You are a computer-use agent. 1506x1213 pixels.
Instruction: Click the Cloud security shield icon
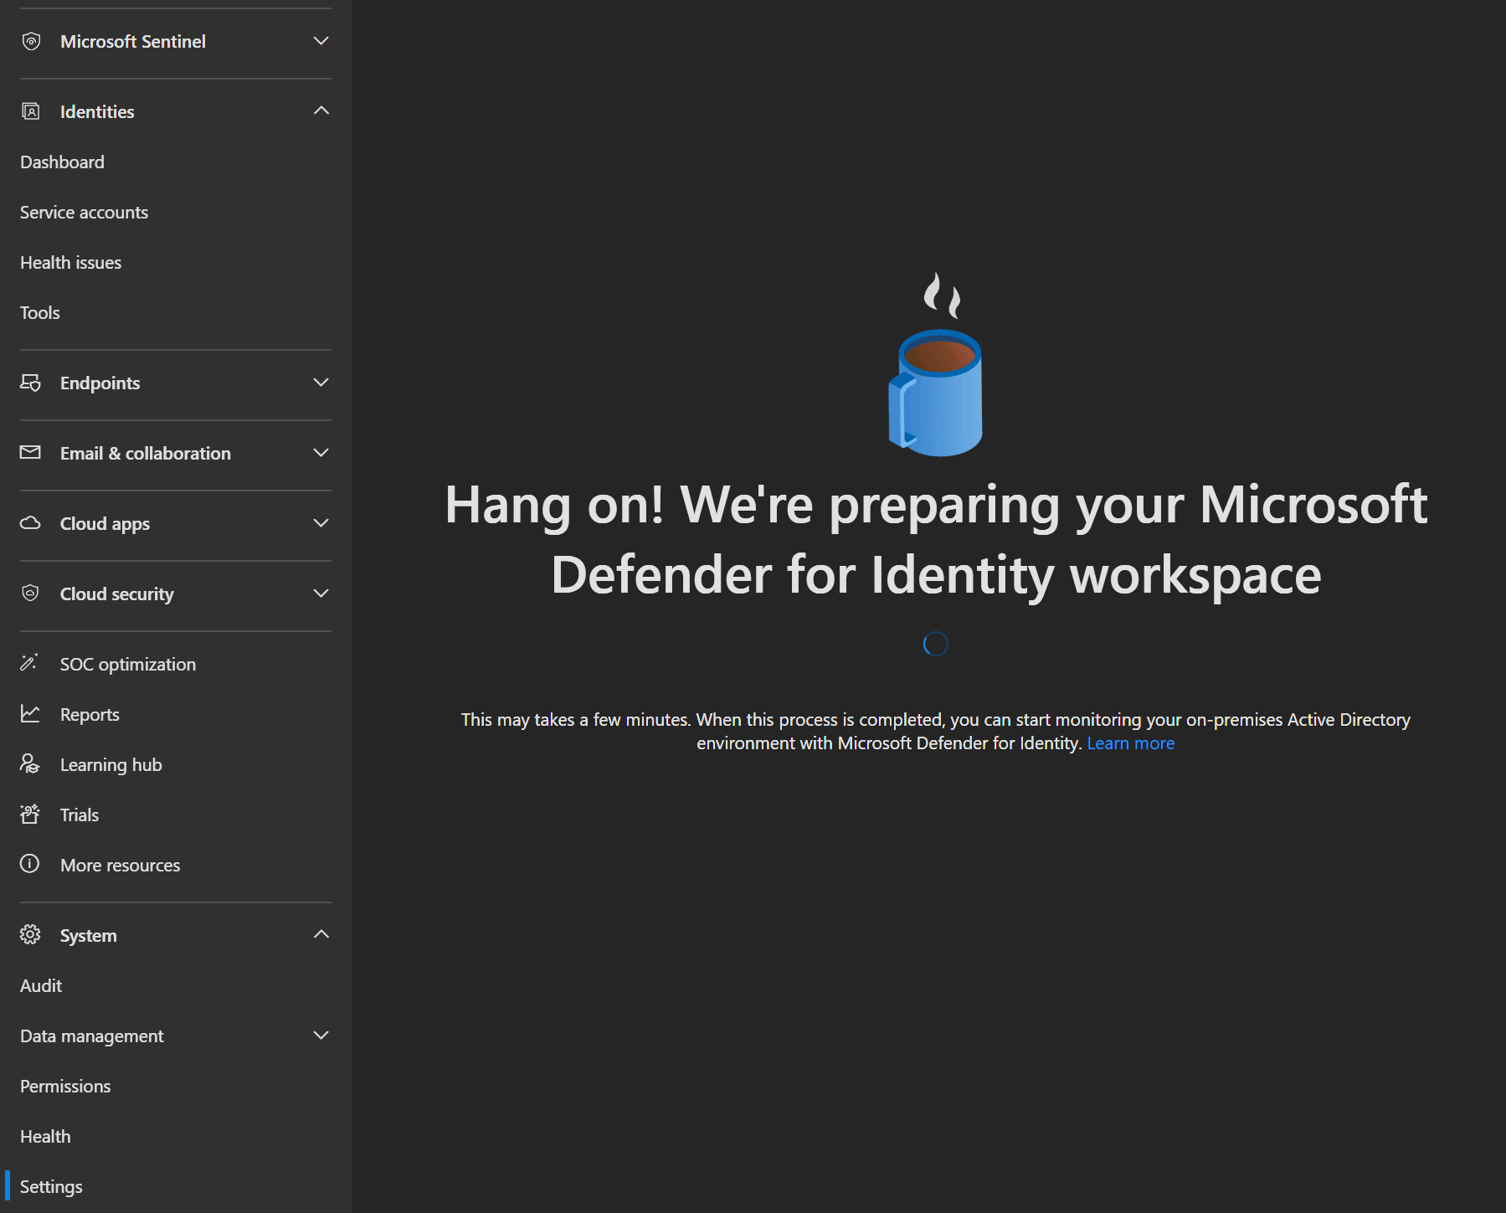tap(31, 594)
